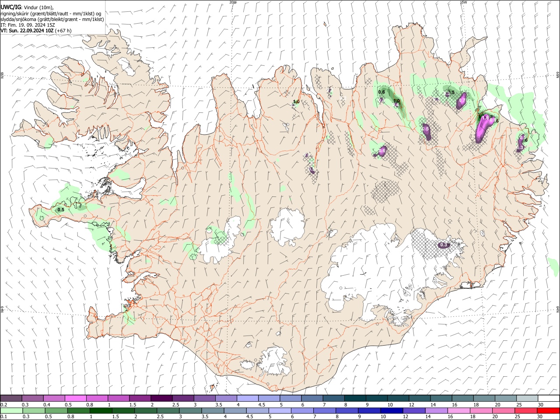Select the pink 18 swatch in rain legend

click(x=480, y=410)
